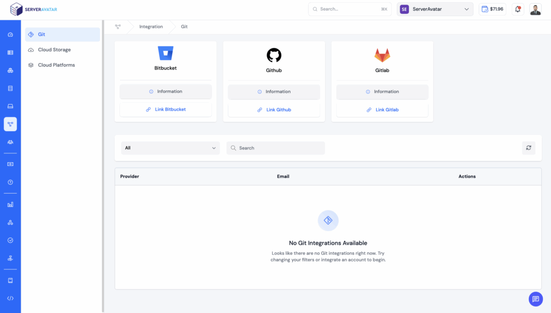View Bitbucket Information
Image resolution: width=551 pixels, height=313 pixels.
(166, 91)
